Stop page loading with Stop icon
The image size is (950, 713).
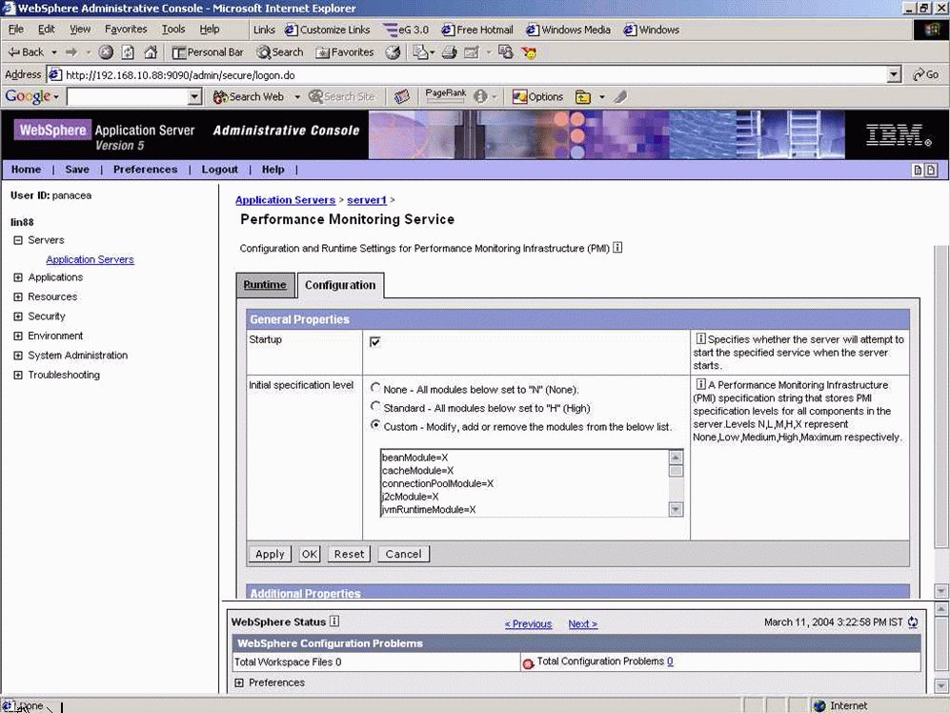coord(106,52)
